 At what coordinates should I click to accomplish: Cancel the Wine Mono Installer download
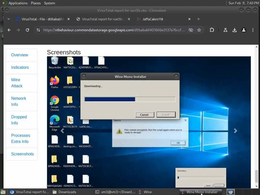pyautogui.click(x=144, y=115)
